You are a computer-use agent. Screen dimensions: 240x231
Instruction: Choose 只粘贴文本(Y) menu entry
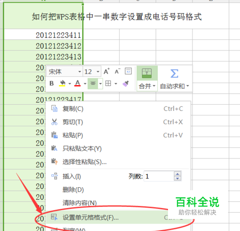118,149
